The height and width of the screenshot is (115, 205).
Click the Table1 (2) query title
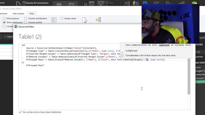[30, 37]
